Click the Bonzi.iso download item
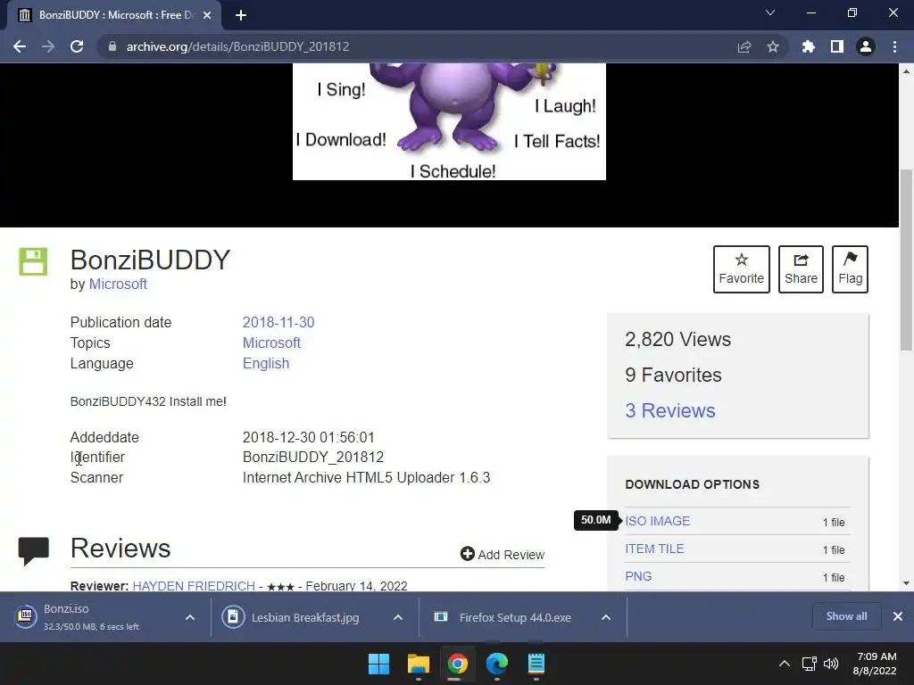Viewport: 914px width, 685px height. 91,617
